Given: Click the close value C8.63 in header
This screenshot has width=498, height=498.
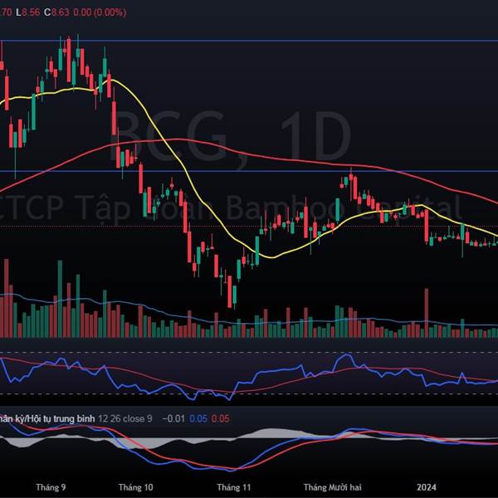Looking at the screenshot, I should tap(56, 12).
